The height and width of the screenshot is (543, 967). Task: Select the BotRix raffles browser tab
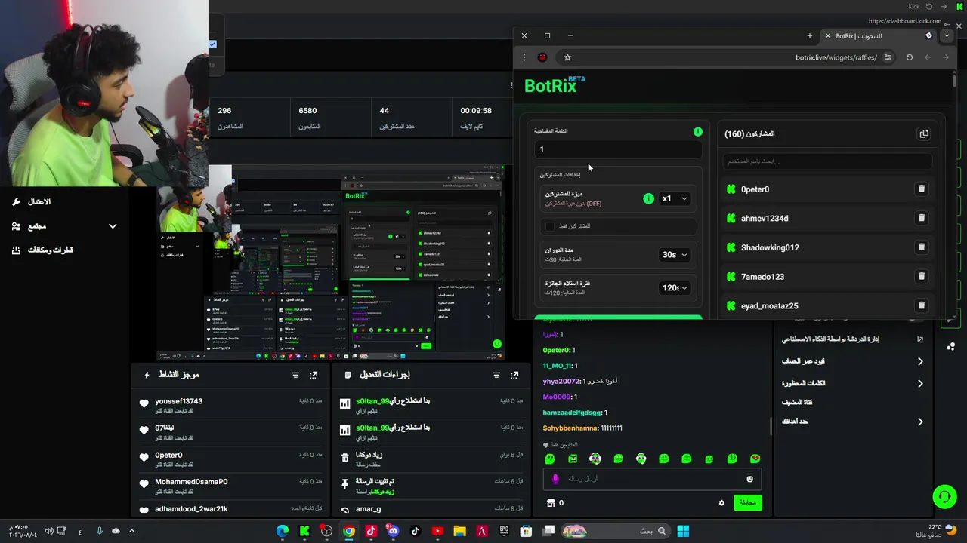(x=880, y=35)
